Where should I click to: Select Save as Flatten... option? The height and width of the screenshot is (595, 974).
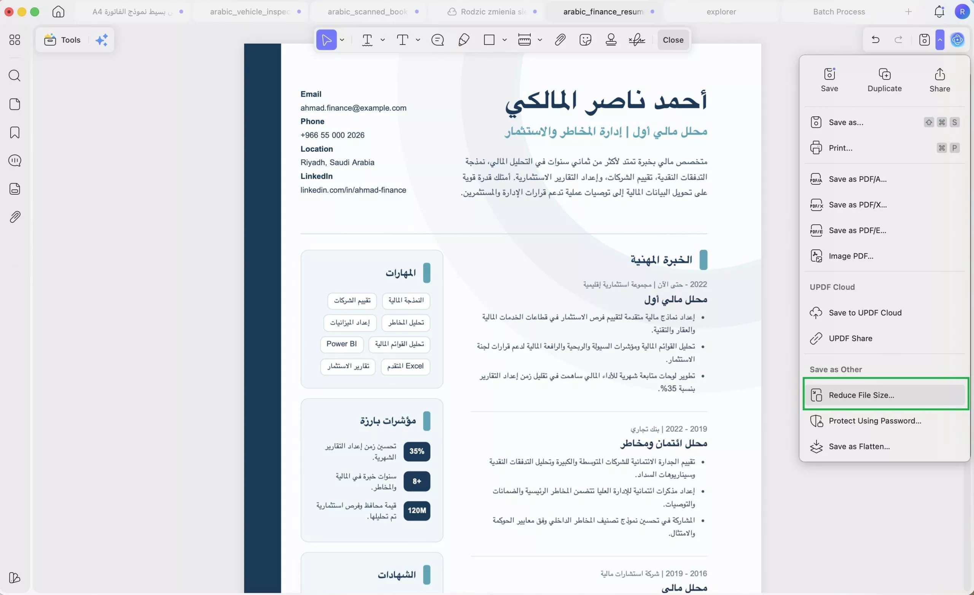[x=885, y=446]
